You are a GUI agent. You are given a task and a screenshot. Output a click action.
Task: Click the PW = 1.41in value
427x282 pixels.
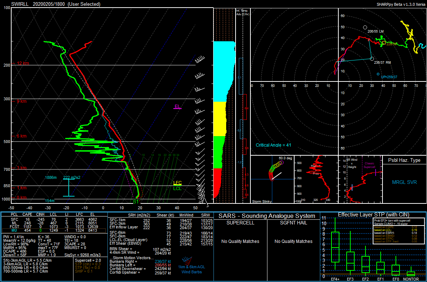click(14, 237)
